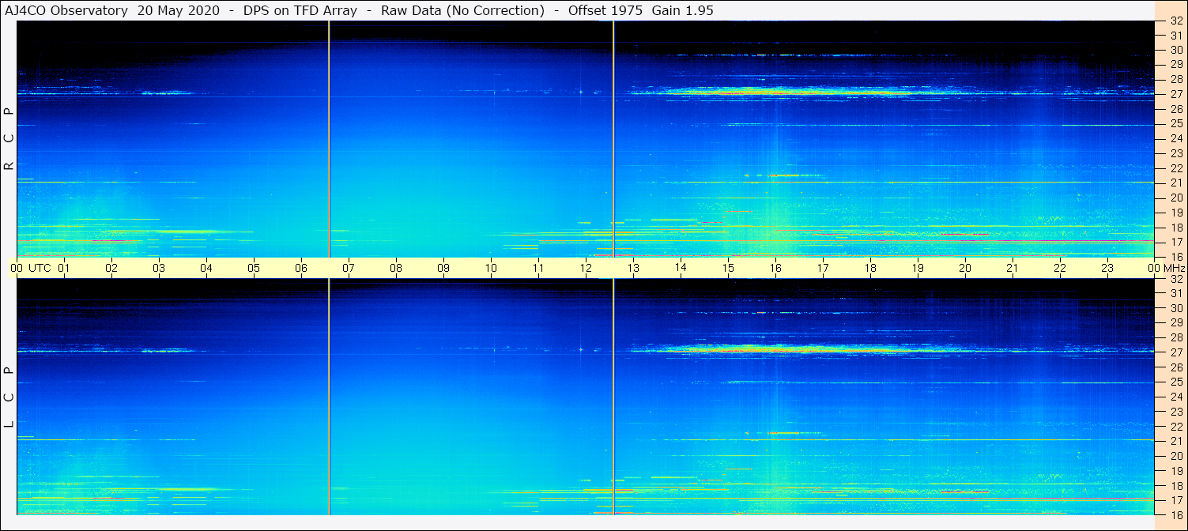Click the "01" hour tick label

pos(64,268)
